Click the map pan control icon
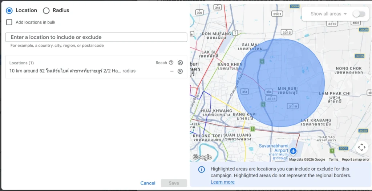372x191 pixels. 362,147
